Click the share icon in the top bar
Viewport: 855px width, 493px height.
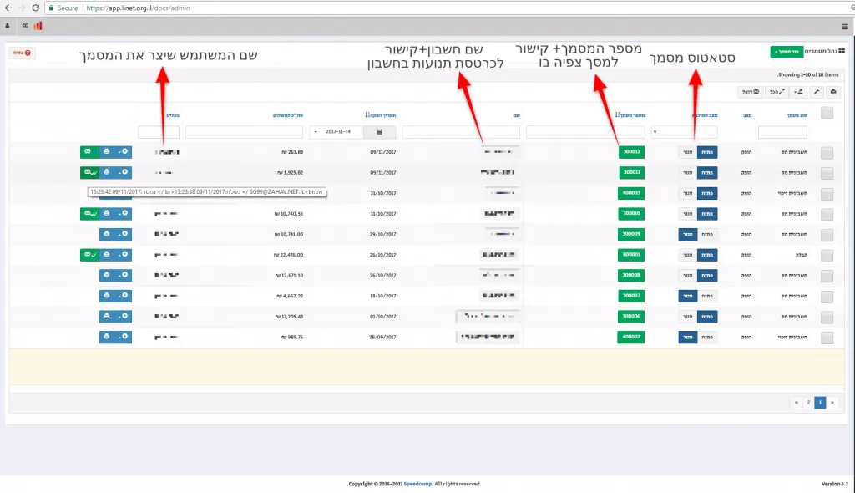coord(25,26)
